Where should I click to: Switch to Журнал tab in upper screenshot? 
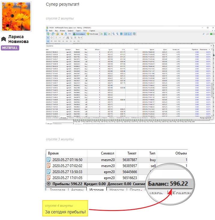click(153, 118)
